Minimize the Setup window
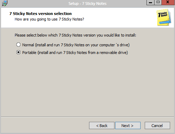The height and width of the screenshot is (134, 175). [150, 2]
